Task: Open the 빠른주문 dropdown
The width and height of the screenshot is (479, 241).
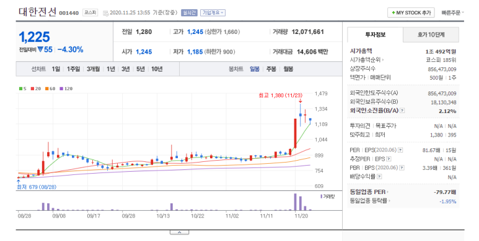Action: pyautogui.click(x=452, y=12)
